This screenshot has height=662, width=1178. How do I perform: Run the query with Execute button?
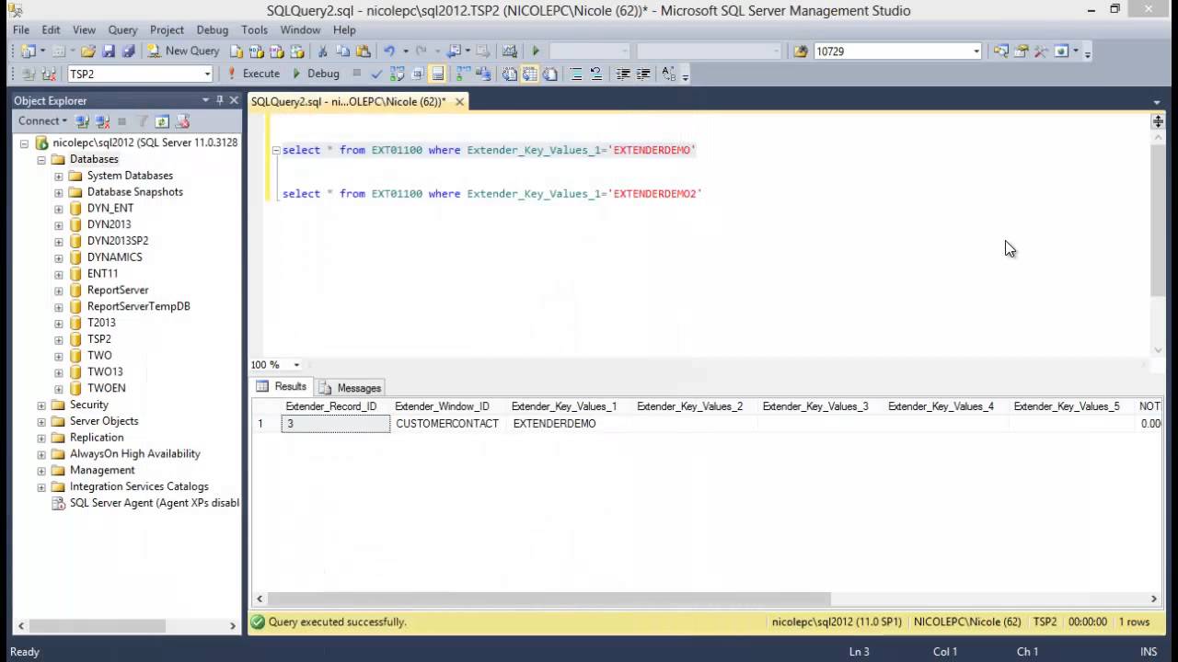click(253, 74)
